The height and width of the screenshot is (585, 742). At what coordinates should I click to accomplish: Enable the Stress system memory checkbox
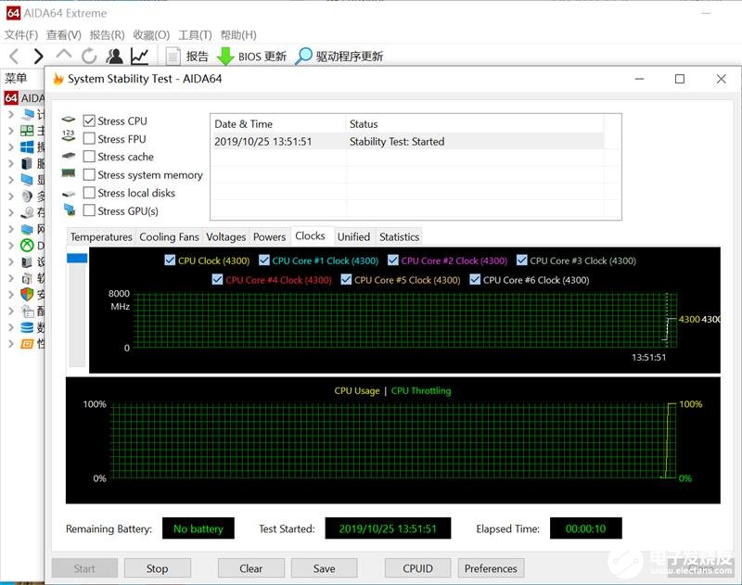pyautogui.click(x=89, y=174)
